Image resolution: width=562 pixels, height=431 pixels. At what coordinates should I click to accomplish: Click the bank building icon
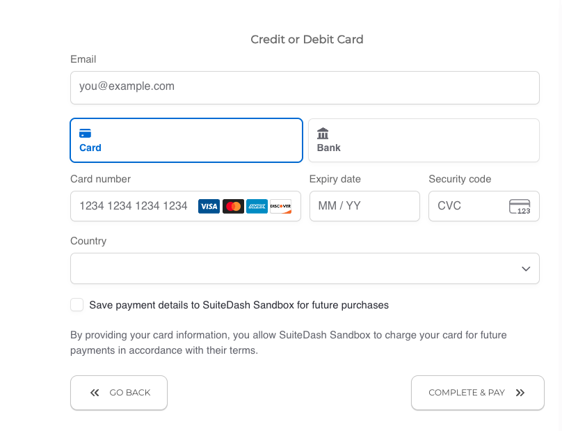pyautogui.click(x=323, y=134)
